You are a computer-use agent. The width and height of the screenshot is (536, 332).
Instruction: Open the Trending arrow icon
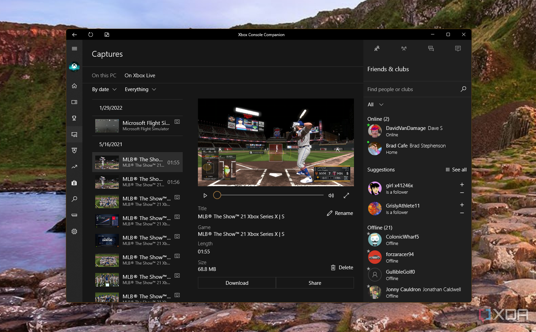pos(74,167)
